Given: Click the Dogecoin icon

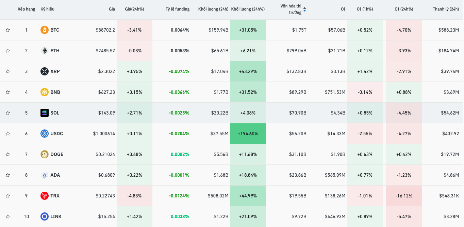Looking at the screenshot, I should coord(45,154).
